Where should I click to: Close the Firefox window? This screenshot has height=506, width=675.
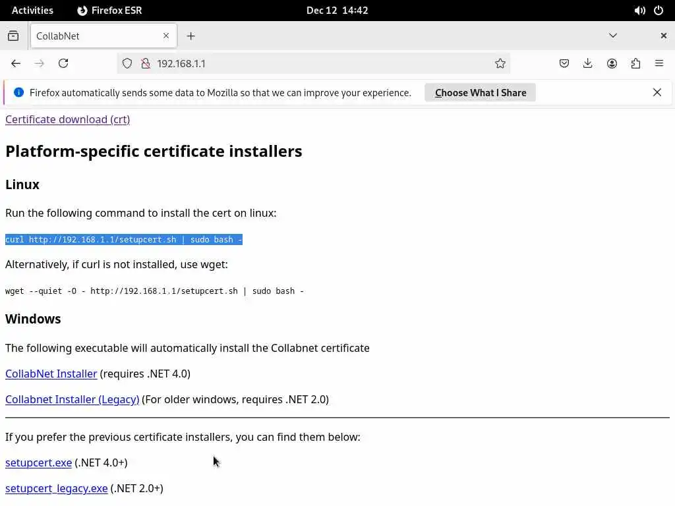663,36
